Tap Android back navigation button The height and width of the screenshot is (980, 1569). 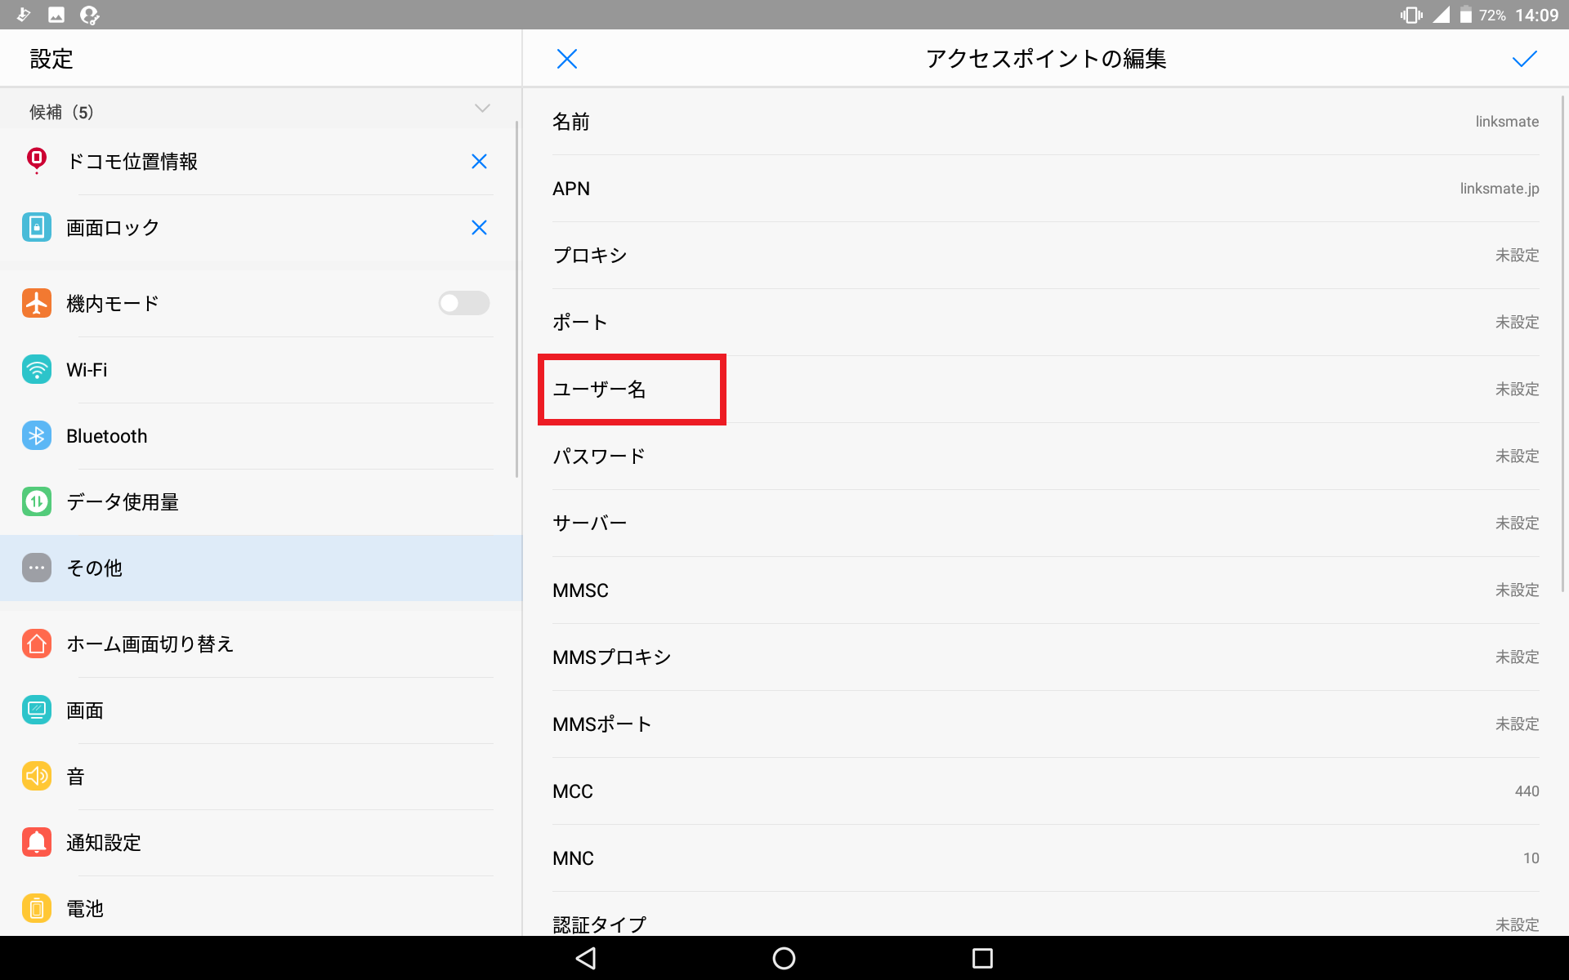click(x=586, y=958)
